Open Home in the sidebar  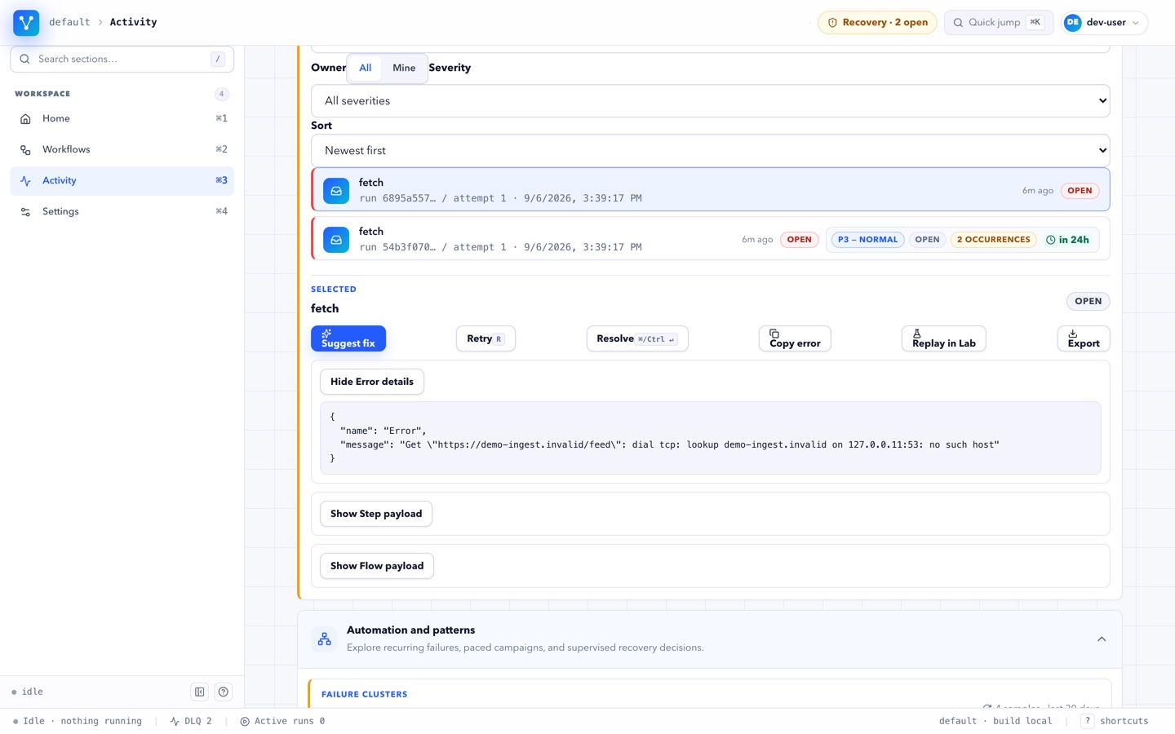coord(122,118)
